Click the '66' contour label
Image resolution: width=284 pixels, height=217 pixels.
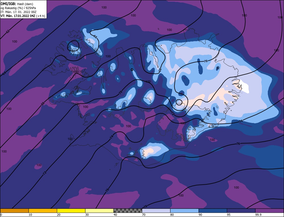click(x=95, y=37)
